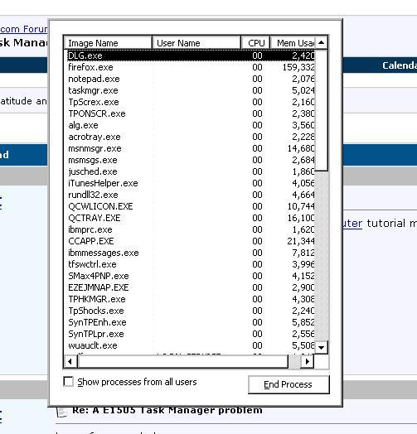
Task: Click horizontal scrollbar right arrow
Action: (x=307, y=361)
